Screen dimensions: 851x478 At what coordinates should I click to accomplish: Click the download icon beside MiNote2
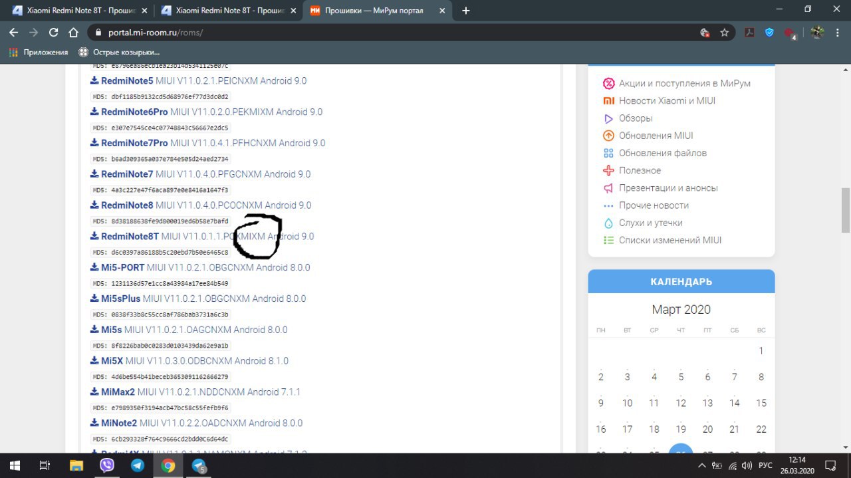[x=94, y=423]
